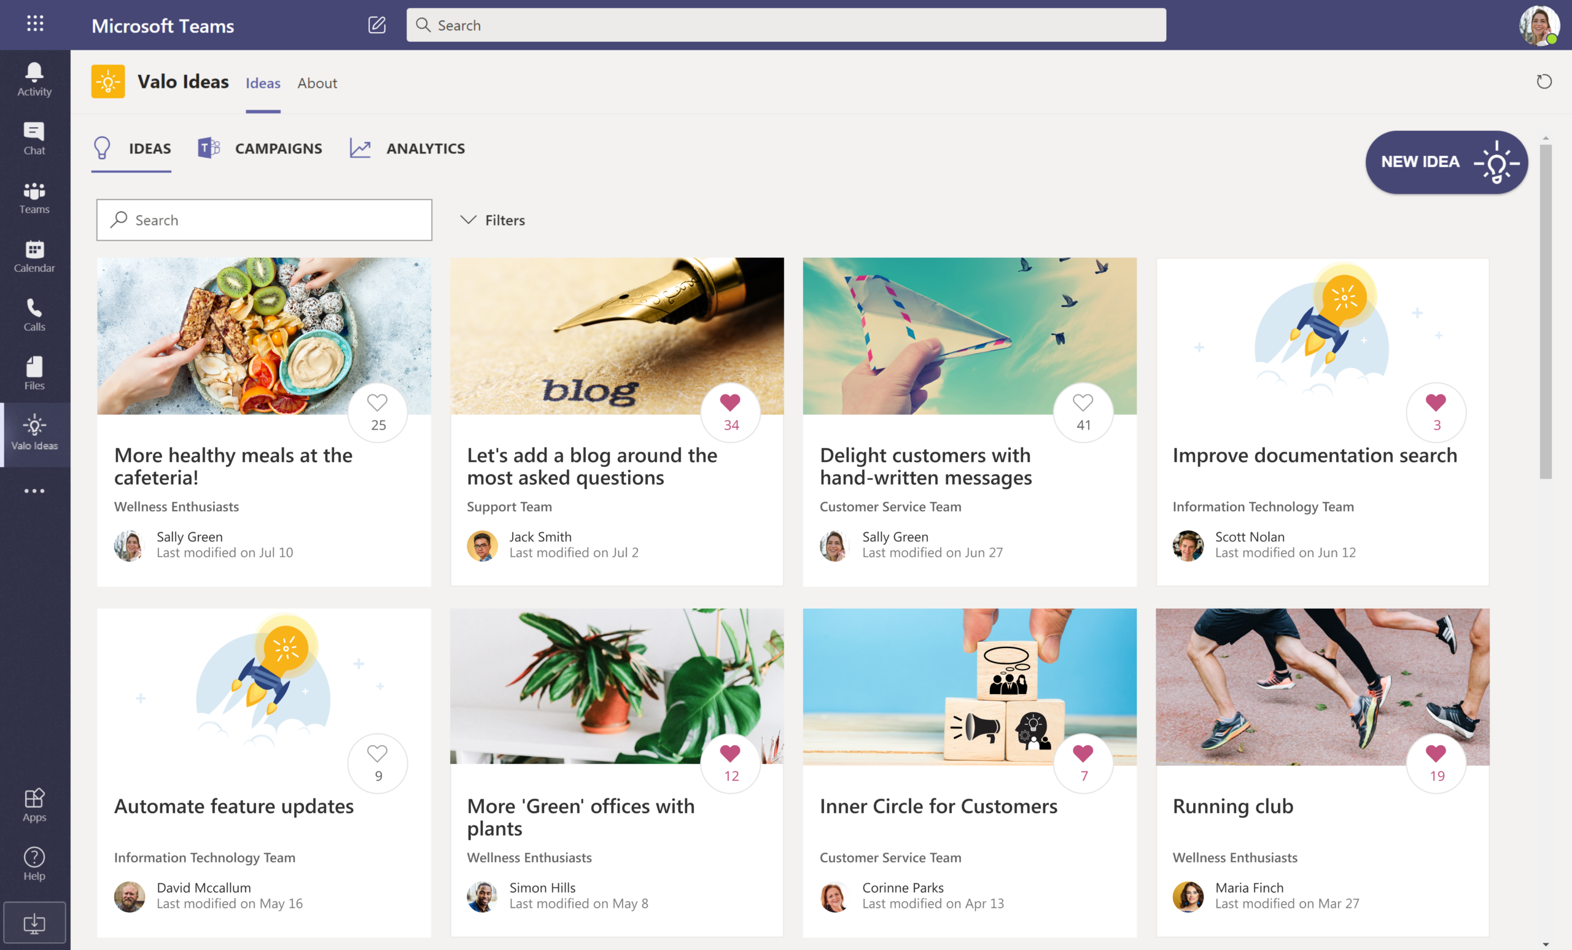Click the runners legs thumbnail
Screen dimensions: 1572x950
click(1323, 687)
